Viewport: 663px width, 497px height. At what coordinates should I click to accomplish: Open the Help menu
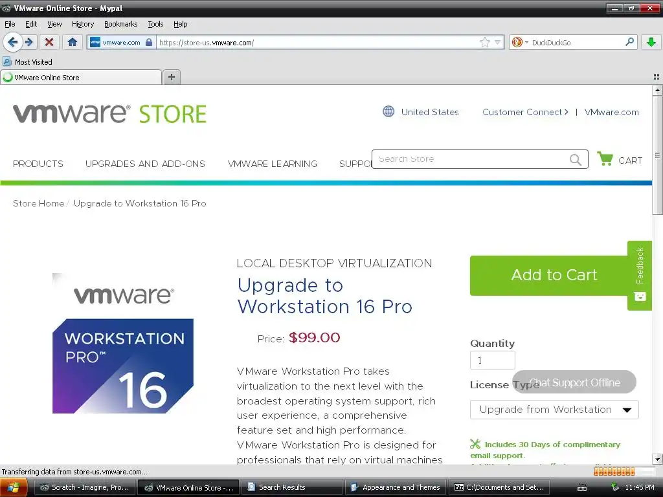point(181,24)
